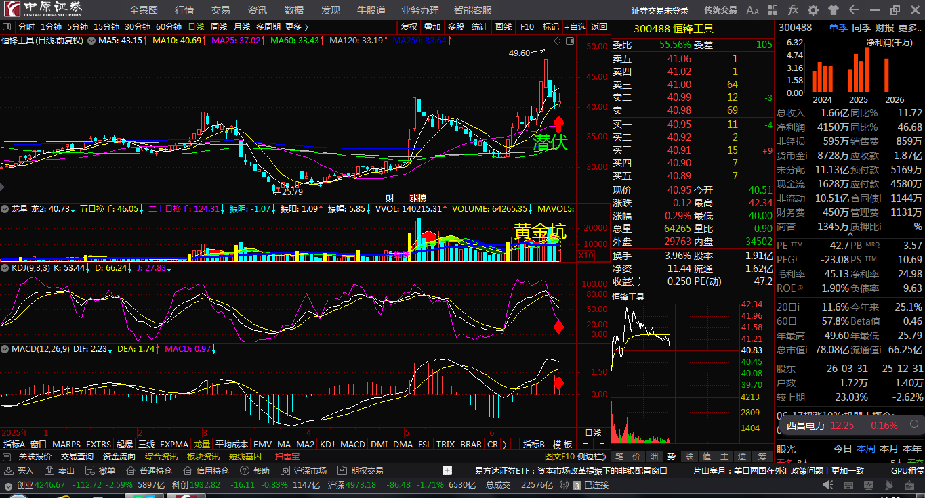The height and width of the screenshot is (498, 925).
Task: Click the white plus icon beside news ticker
Action: (x=447, y=470)
